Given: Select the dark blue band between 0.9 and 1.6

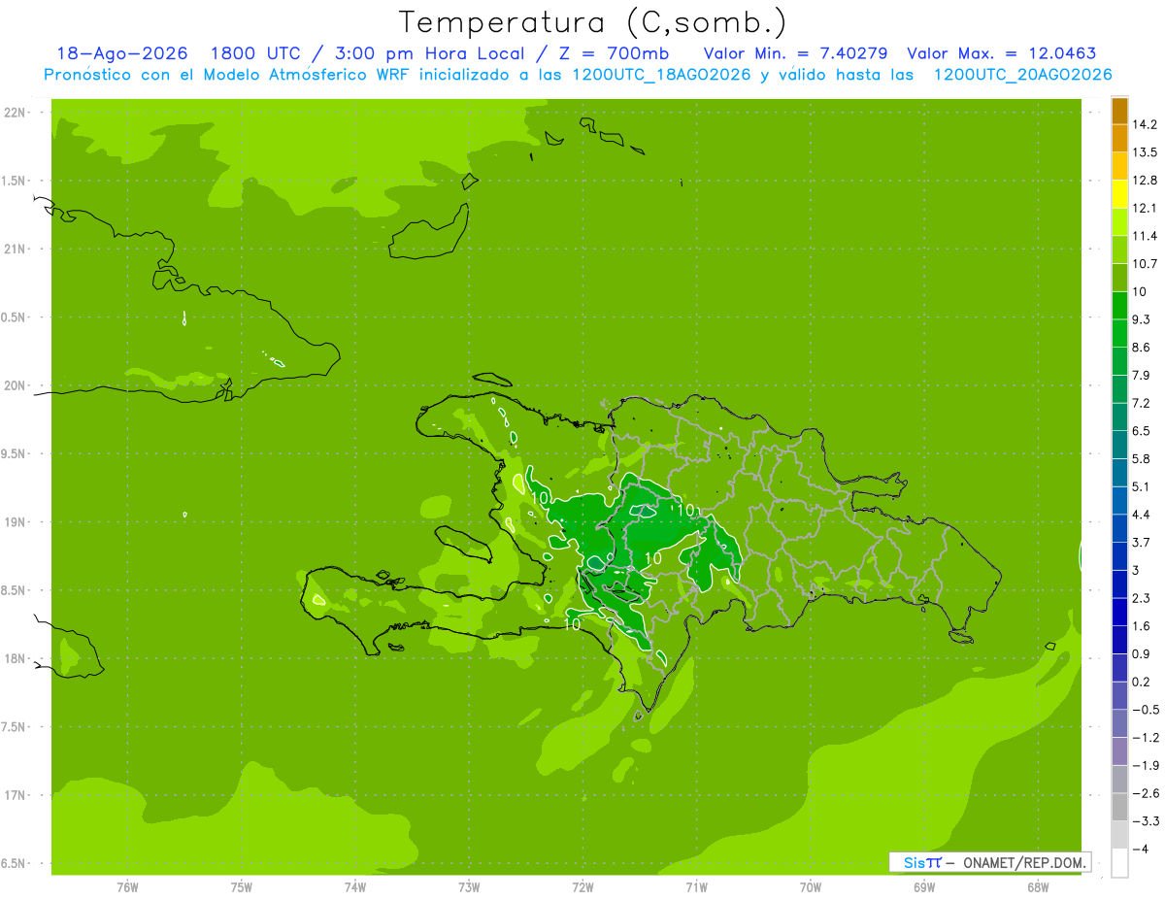Looking at the screenshot, I should click(1119, 640).
